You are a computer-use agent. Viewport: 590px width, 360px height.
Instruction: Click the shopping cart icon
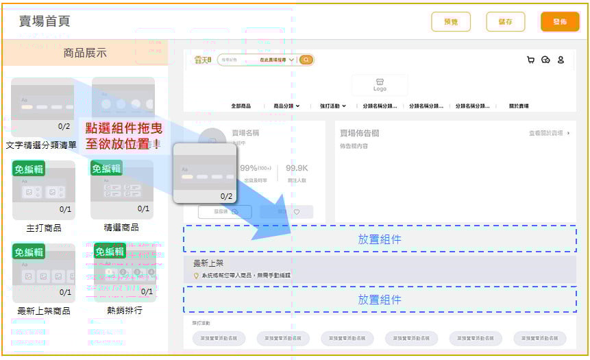coord(530,60)
